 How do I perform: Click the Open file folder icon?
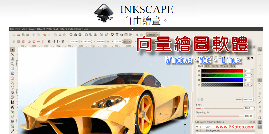(18, 35)
